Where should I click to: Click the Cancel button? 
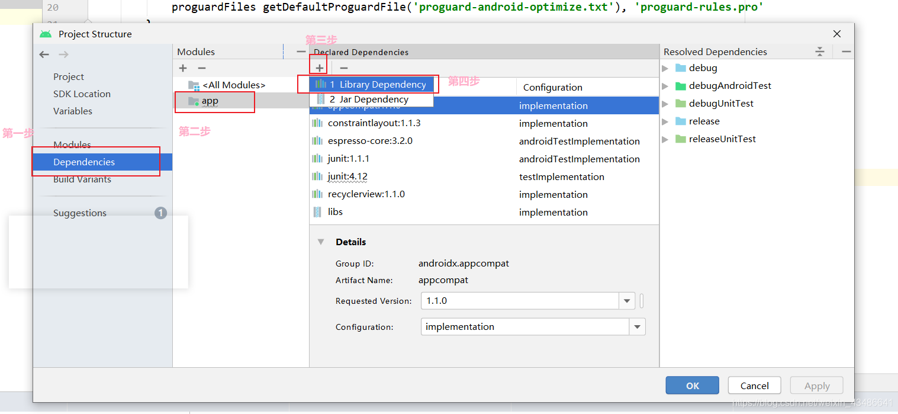coord(755,386)
